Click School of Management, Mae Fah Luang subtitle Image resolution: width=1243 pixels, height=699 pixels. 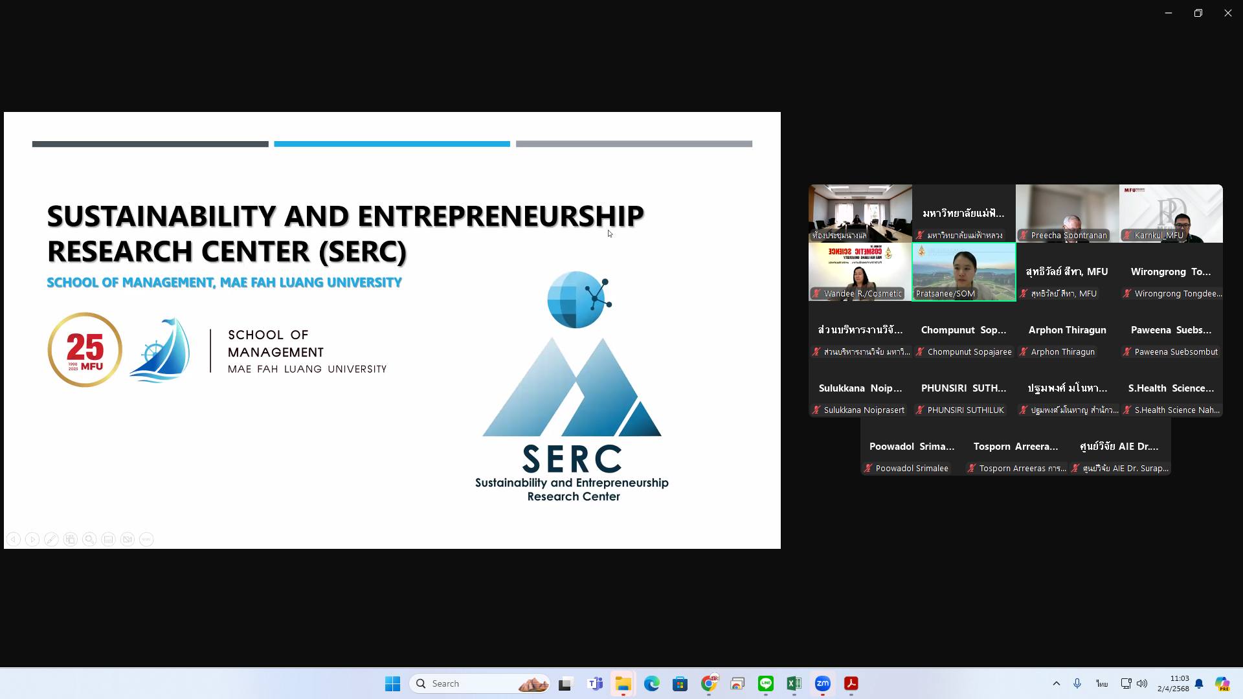tap(224, 283)
